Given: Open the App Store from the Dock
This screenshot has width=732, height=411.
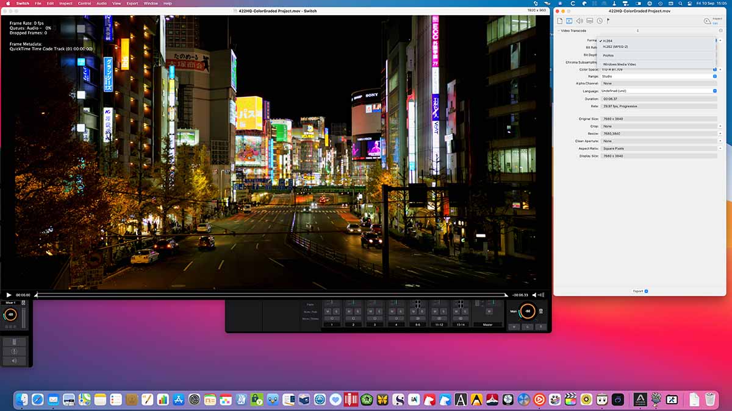Looking at the screenshot, I should tap(179, 399).
